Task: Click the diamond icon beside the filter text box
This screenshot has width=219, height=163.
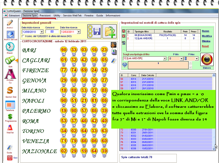Action: [x=125, y=65]
